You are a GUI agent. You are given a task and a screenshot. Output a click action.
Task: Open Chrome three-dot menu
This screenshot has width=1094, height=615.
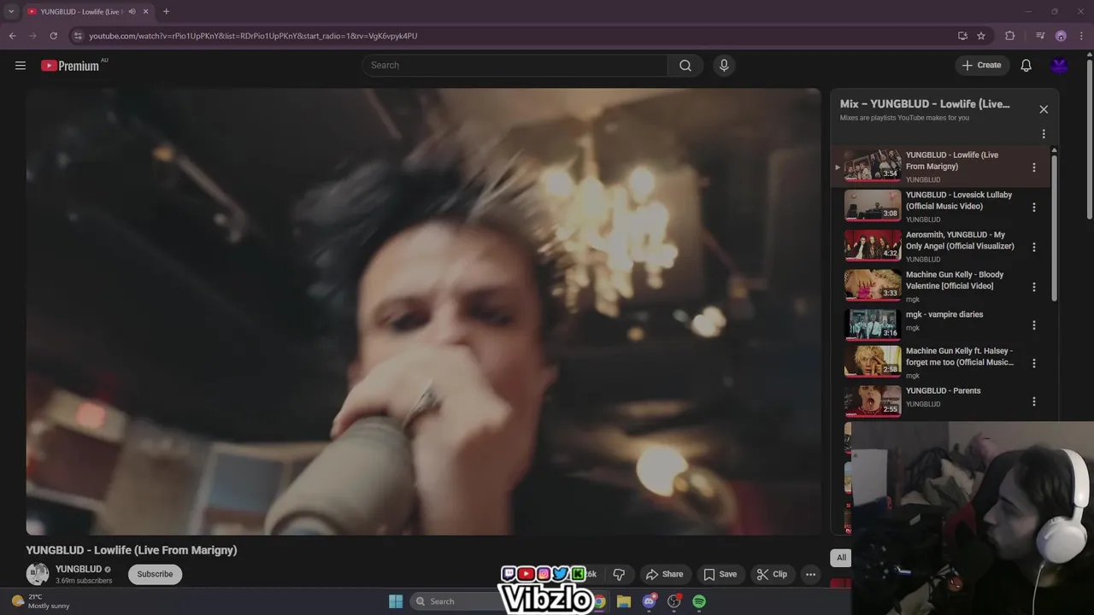tap(1080, 36)
